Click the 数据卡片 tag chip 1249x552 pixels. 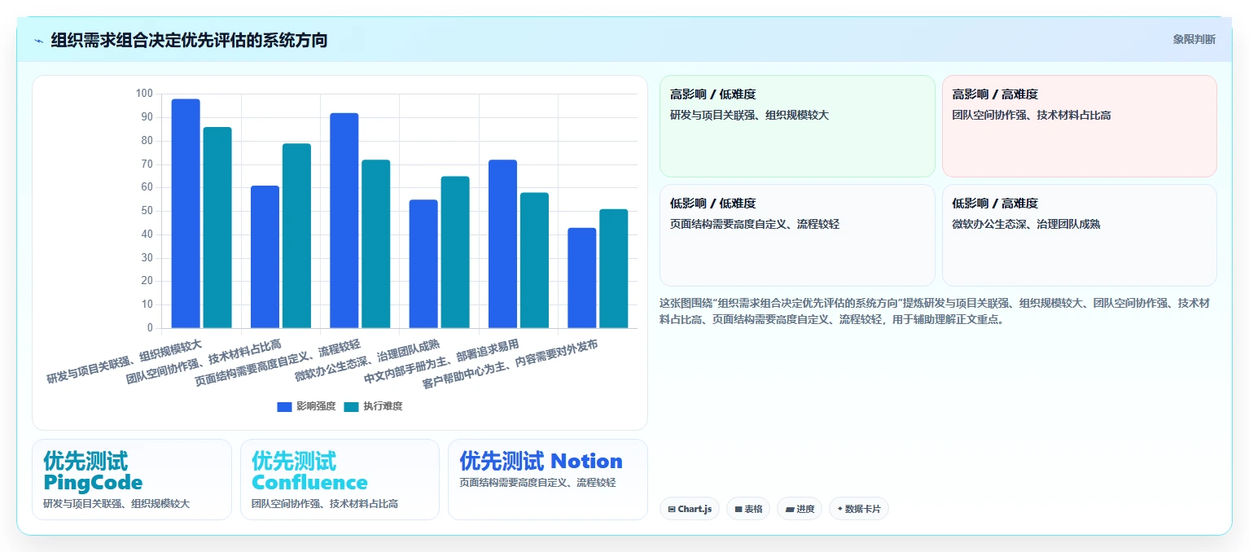click(858, 509)
